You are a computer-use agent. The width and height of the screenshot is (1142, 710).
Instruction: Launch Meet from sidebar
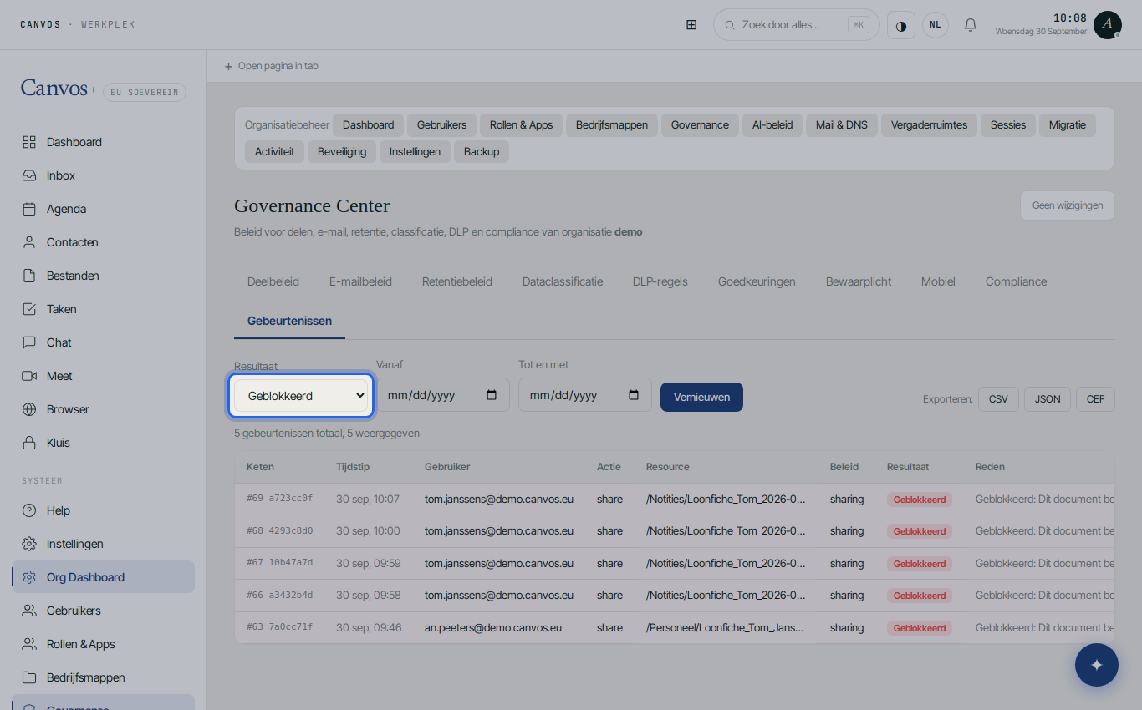[104, 376]
